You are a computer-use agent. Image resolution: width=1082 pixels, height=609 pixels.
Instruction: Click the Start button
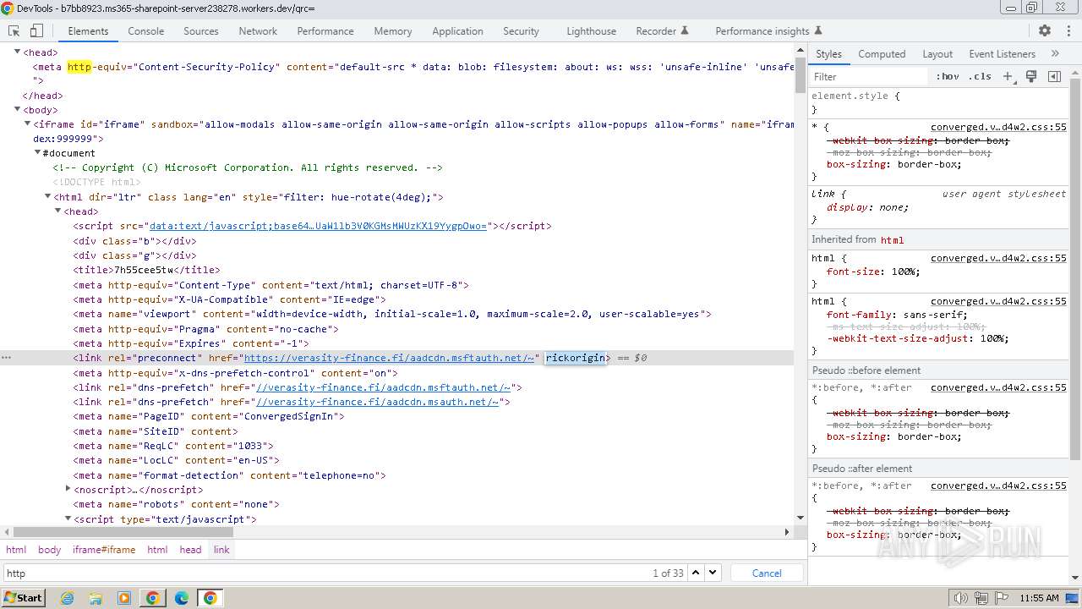[23, 598]
